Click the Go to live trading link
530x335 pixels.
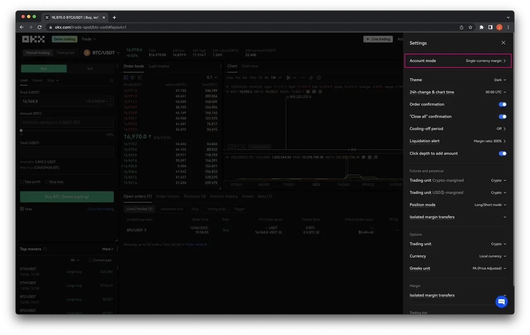point(101,209)
